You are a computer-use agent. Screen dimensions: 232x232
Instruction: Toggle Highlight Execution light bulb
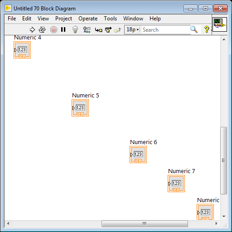tap(75, 29)
